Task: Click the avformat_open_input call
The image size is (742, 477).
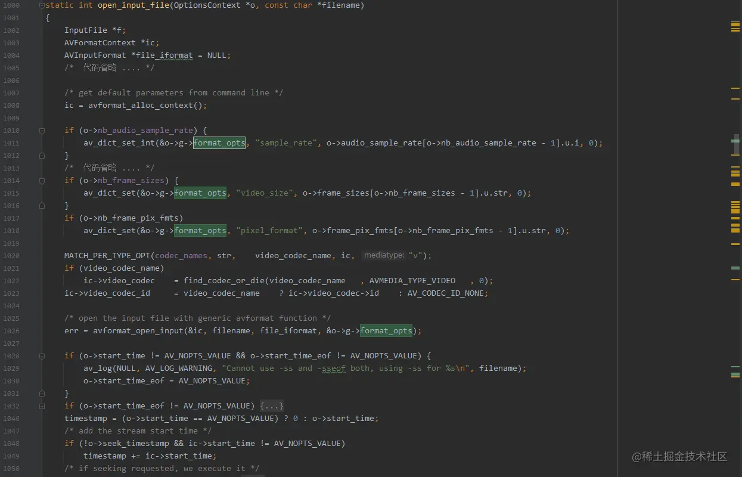Action: coord(138,331)
